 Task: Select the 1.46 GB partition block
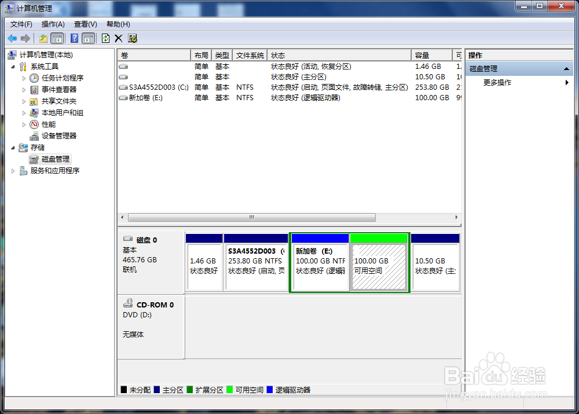point(204,262)
